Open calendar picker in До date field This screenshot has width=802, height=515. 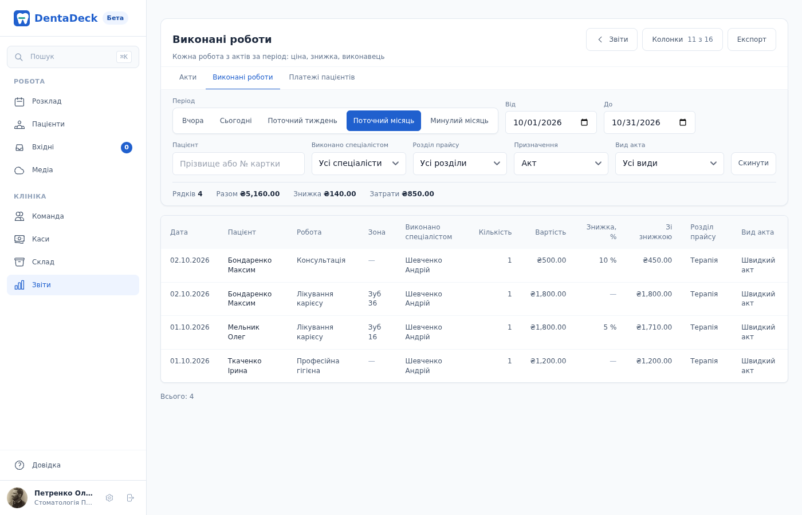pos(683,122)
